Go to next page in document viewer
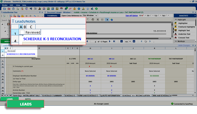This screenshot has width=197, height=114. 110,42
